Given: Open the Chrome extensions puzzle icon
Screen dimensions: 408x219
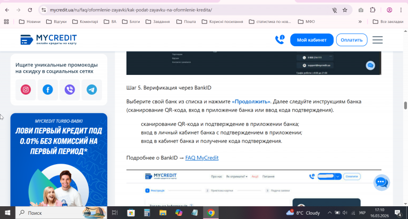Looking at the screenshot, I should pyautogui.click(x=372, y=10).
